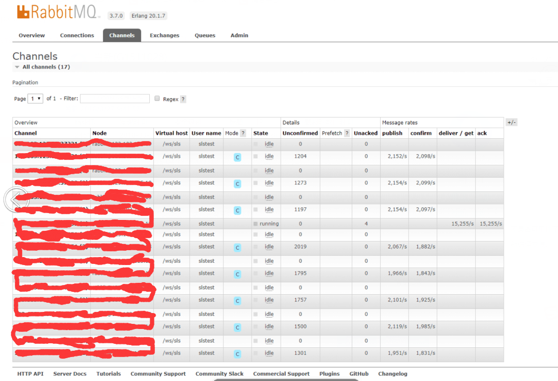The width and height of the screenshot is (558, 381).
Task: Sort by the Virtual host column header
Action: click(172, 133)
